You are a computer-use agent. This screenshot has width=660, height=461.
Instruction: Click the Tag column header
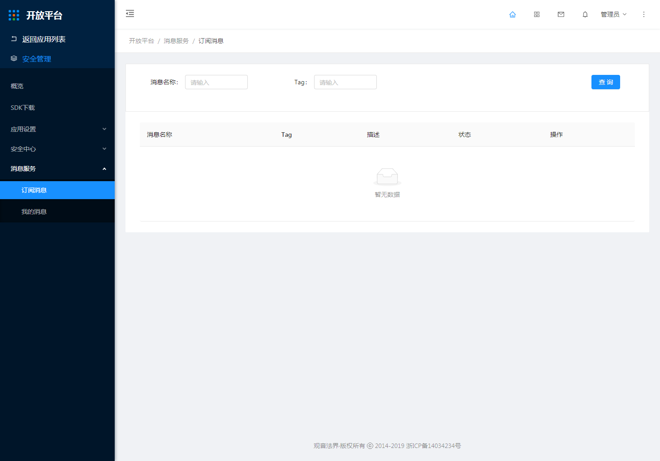[x=287, y=135]
